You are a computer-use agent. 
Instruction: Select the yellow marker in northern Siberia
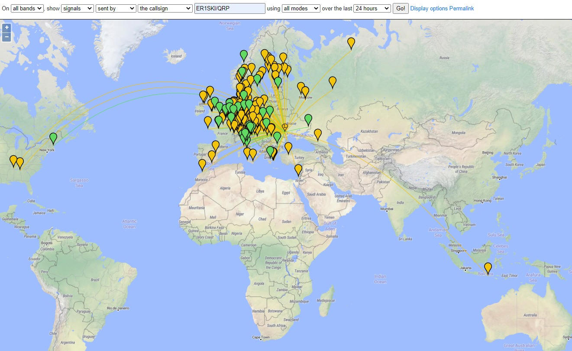351,43
